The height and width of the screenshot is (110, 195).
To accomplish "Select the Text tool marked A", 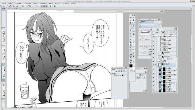I will 130,45.
